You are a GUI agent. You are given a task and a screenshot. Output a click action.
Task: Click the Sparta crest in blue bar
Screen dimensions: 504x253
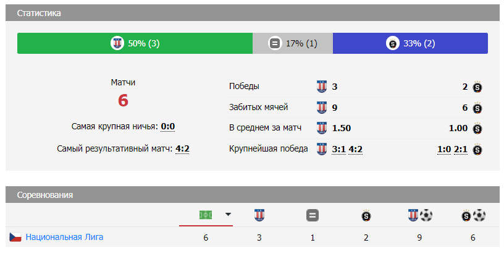pyautogui.click(x=392, y=43)
